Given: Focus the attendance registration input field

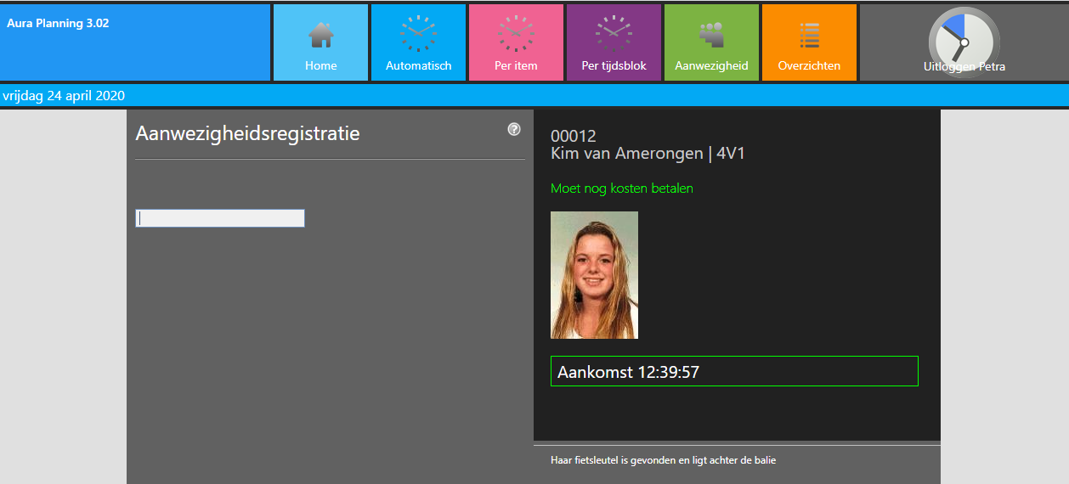Looking at the screenshot, I should coord(220,218).
